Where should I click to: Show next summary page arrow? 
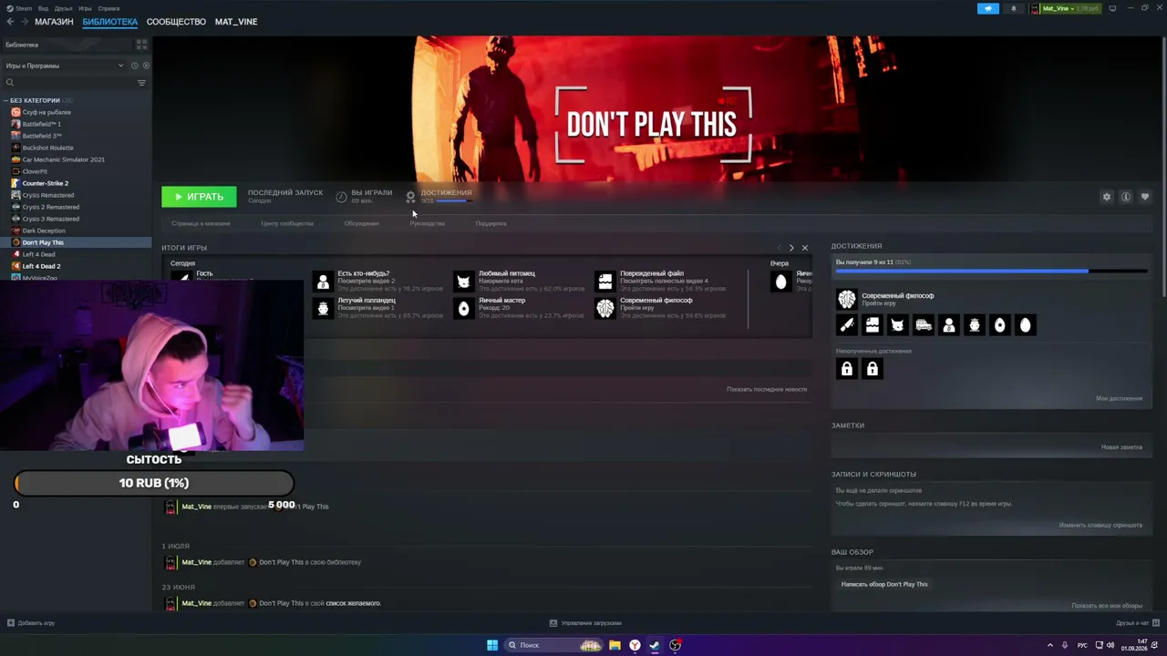click(x=791, y=248)
